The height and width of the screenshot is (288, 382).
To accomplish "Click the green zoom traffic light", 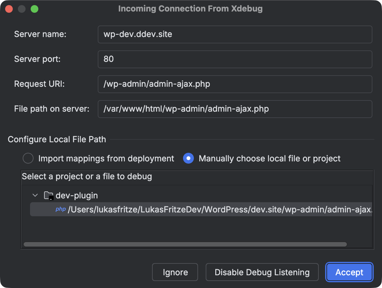I will coord(34,9).
